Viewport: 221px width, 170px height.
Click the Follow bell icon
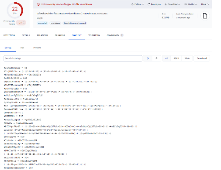[132, 4]
